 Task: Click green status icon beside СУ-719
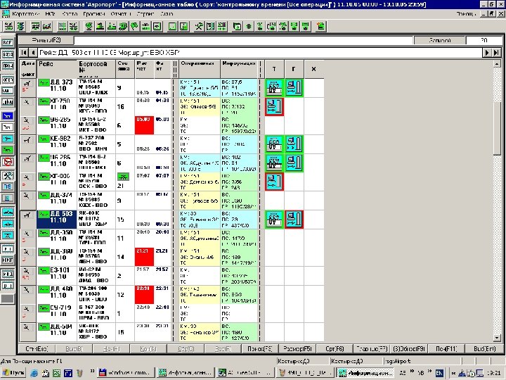tap(44, 308)
